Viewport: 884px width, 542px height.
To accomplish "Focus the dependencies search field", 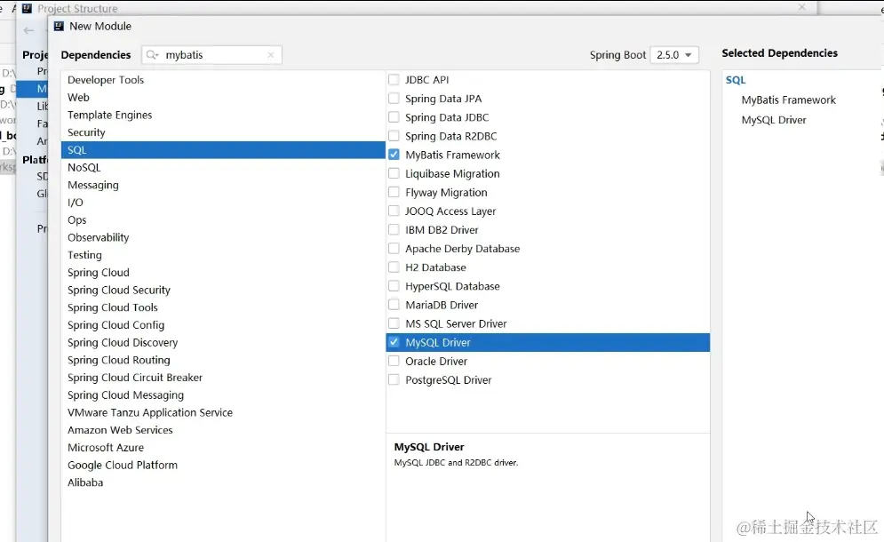I will coord(213,55).
